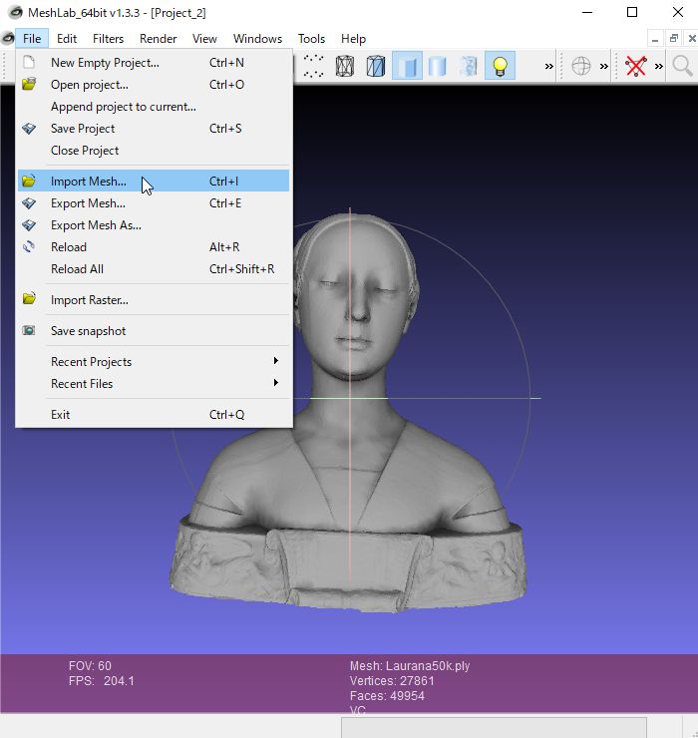
Task: Click the Export Mesh diamond icon
Action: pos(29,202)
